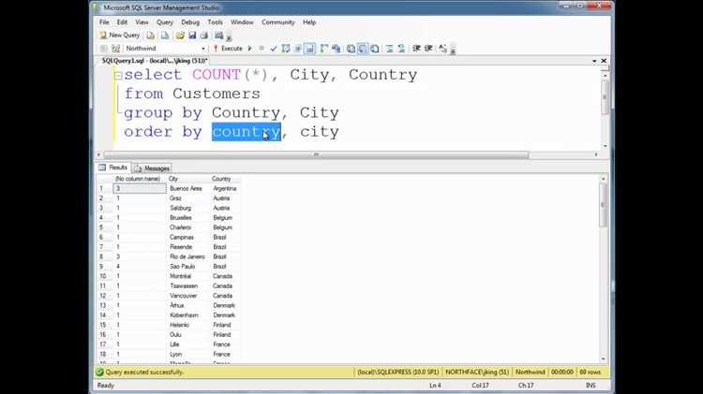Click row header number 9
The height and width of the screenshot is (394, 703).
coord(105,267)
